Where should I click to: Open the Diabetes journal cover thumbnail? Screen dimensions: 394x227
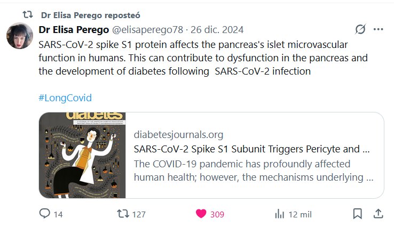point(82,155)
